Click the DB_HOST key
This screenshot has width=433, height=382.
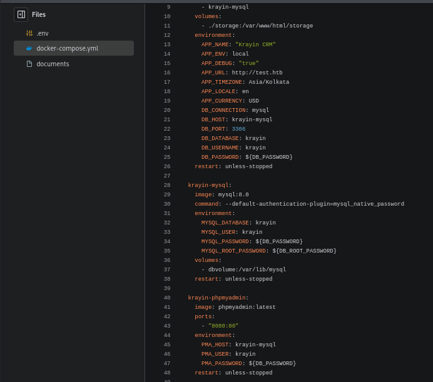coord(213,119)
